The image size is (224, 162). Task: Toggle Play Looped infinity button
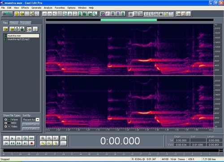click(31, 138)
